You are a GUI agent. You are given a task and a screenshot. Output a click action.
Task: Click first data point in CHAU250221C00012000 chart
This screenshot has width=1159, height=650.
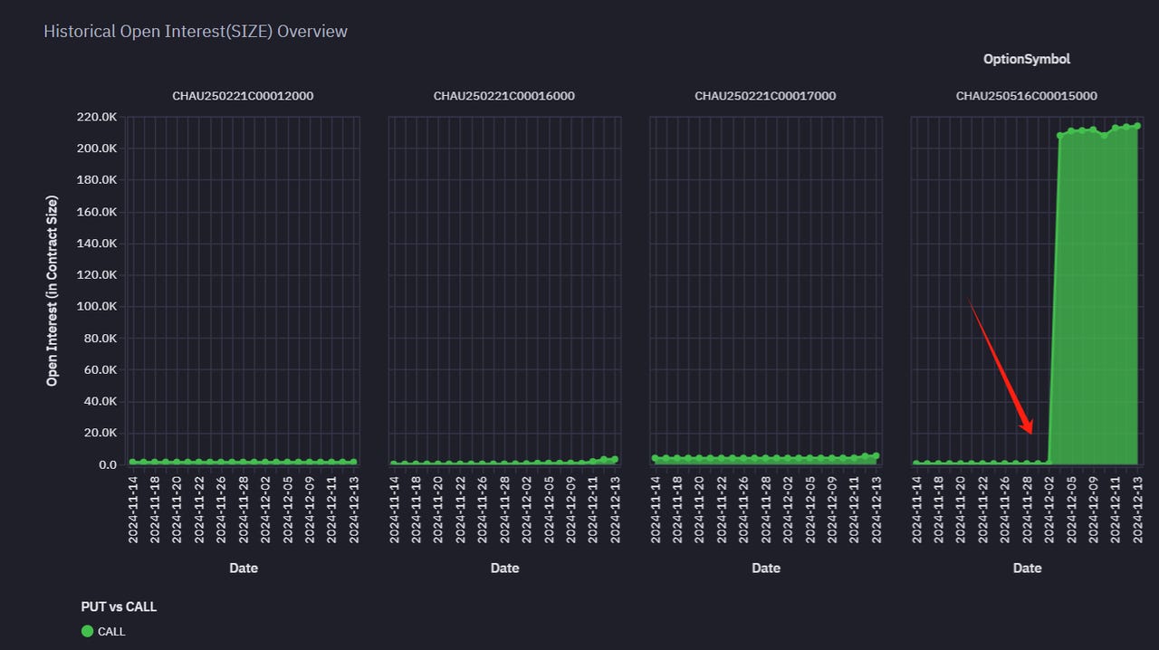(x=133, y=462)
